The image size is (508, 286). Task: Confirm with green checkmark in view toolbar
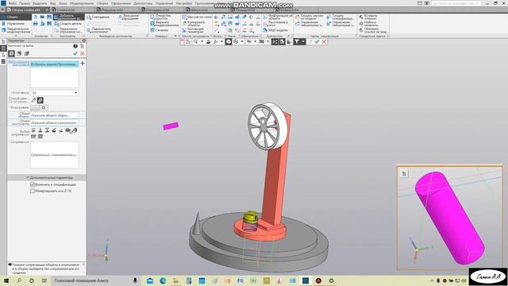(x=317, y=42)
